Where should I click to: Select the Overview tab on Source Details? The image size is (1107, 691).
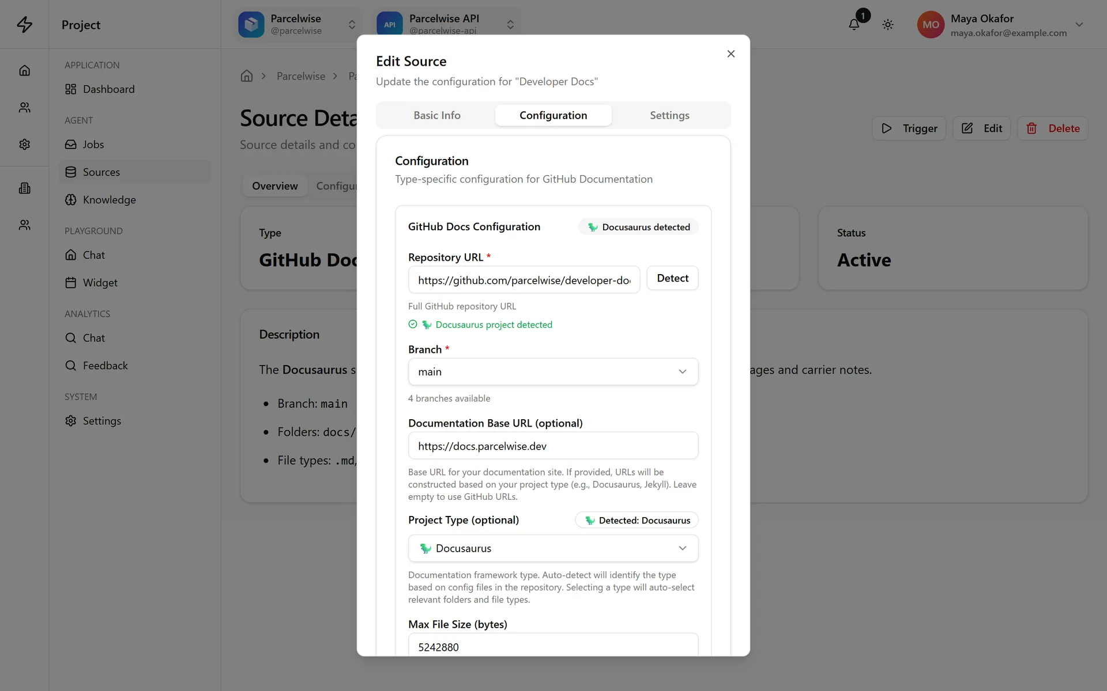274,186
